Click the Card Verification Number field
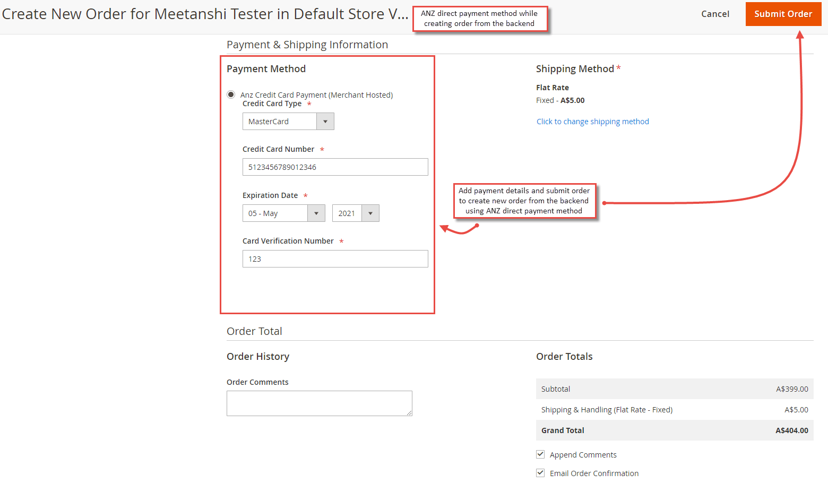Viewport: 828px width, 483px height. click(335, 258)
